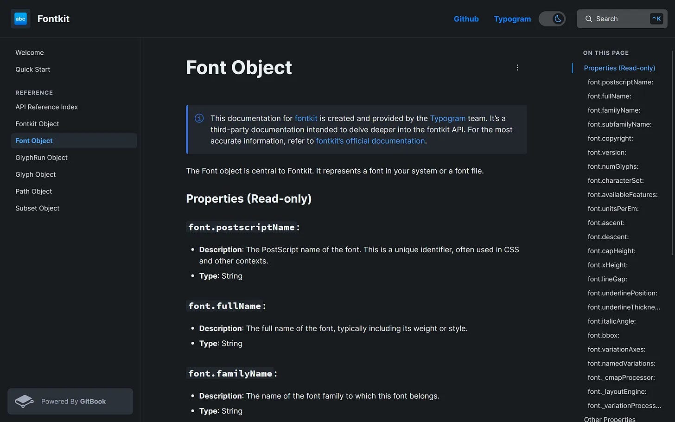Click the GitBook cube icon

24,401
